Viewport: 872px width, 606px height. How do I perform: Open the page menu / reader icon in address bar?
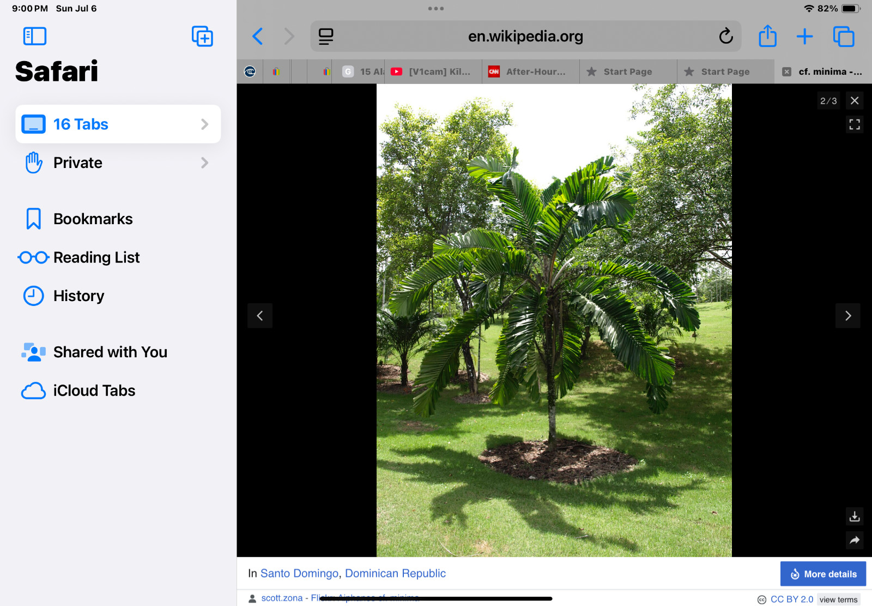[326, 37]
